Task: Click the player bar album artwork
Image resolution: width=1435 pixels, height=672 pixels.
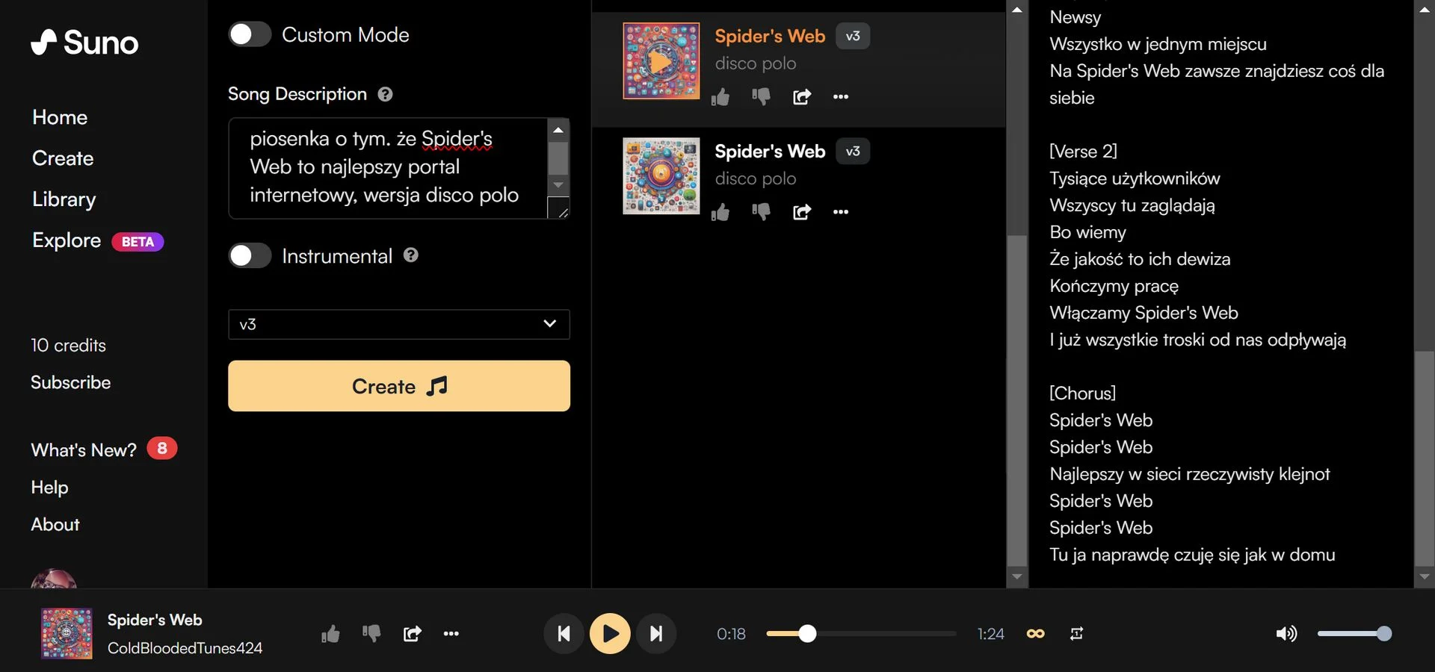Action: 67,633
